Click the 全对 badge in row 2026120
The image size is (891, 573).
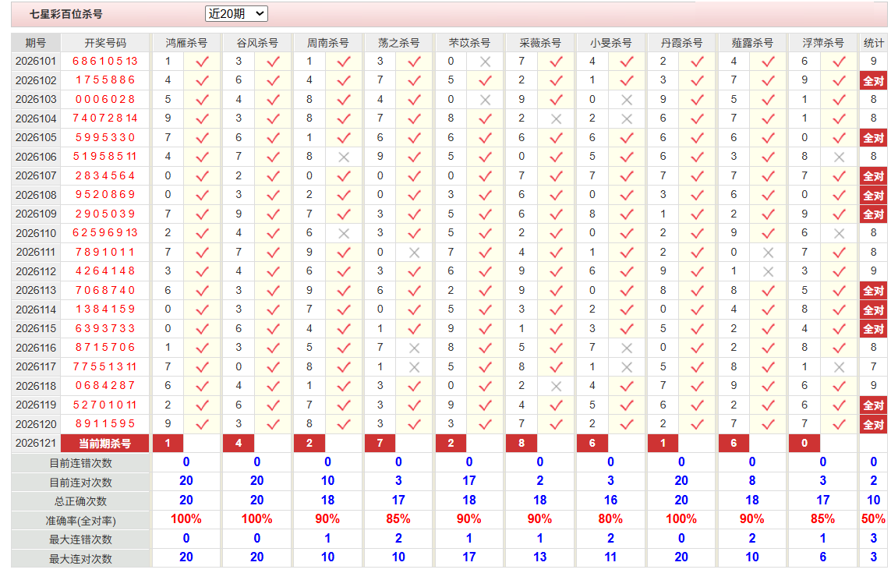(x=873, y=425)
